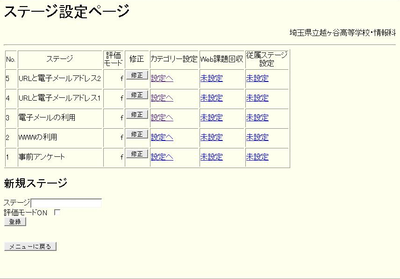Follow 設定へ link for 電子メールの利用
Image resolution: width=400 pixels, height=279 pixels.
click(x=162, y=118)
